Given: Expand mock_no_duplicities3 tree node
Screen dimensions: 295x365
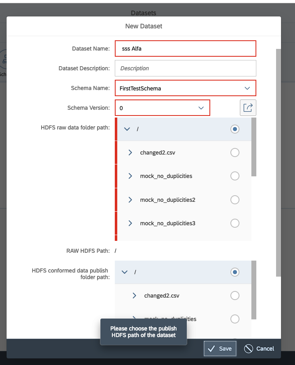Looking at the screenshot, I should (x=130, y=223).
